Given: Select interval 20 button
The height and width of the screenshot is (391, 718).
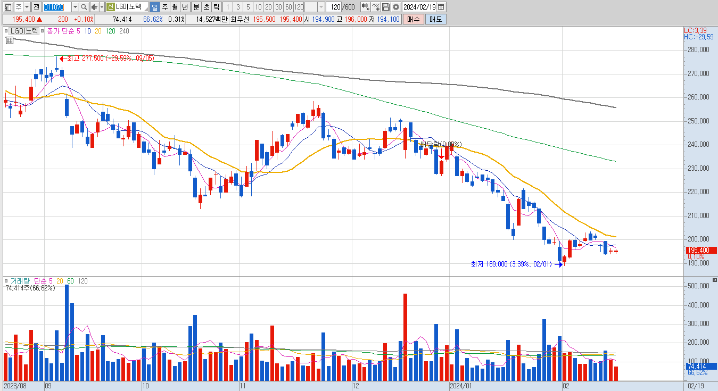Looking at the screenshot, I should [268, 7].
